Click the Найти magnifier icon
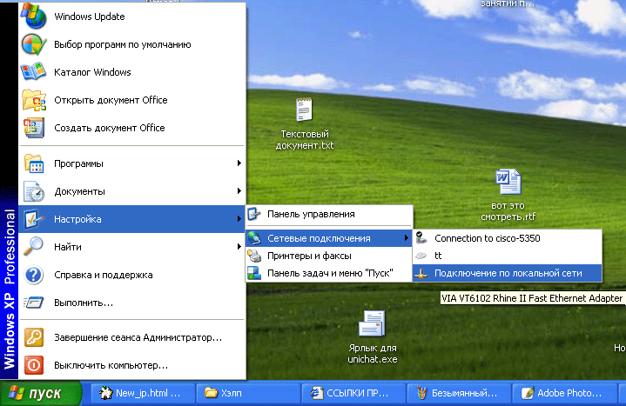The height and width of the screenshot is (406, 626). tap(34, 247)
